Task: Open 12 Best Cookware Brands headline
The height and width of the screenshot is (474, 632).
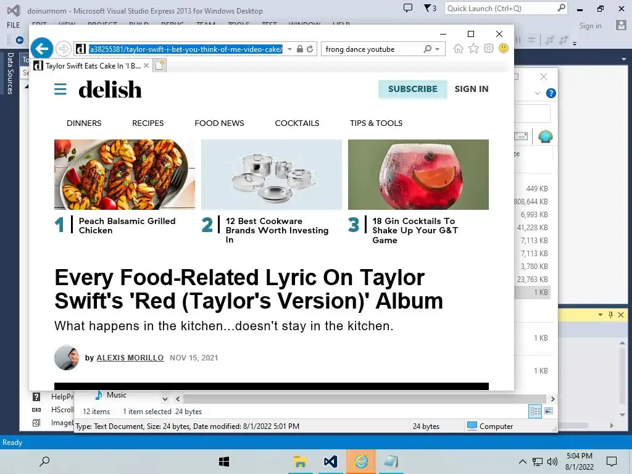Action: tap(277, 230)
